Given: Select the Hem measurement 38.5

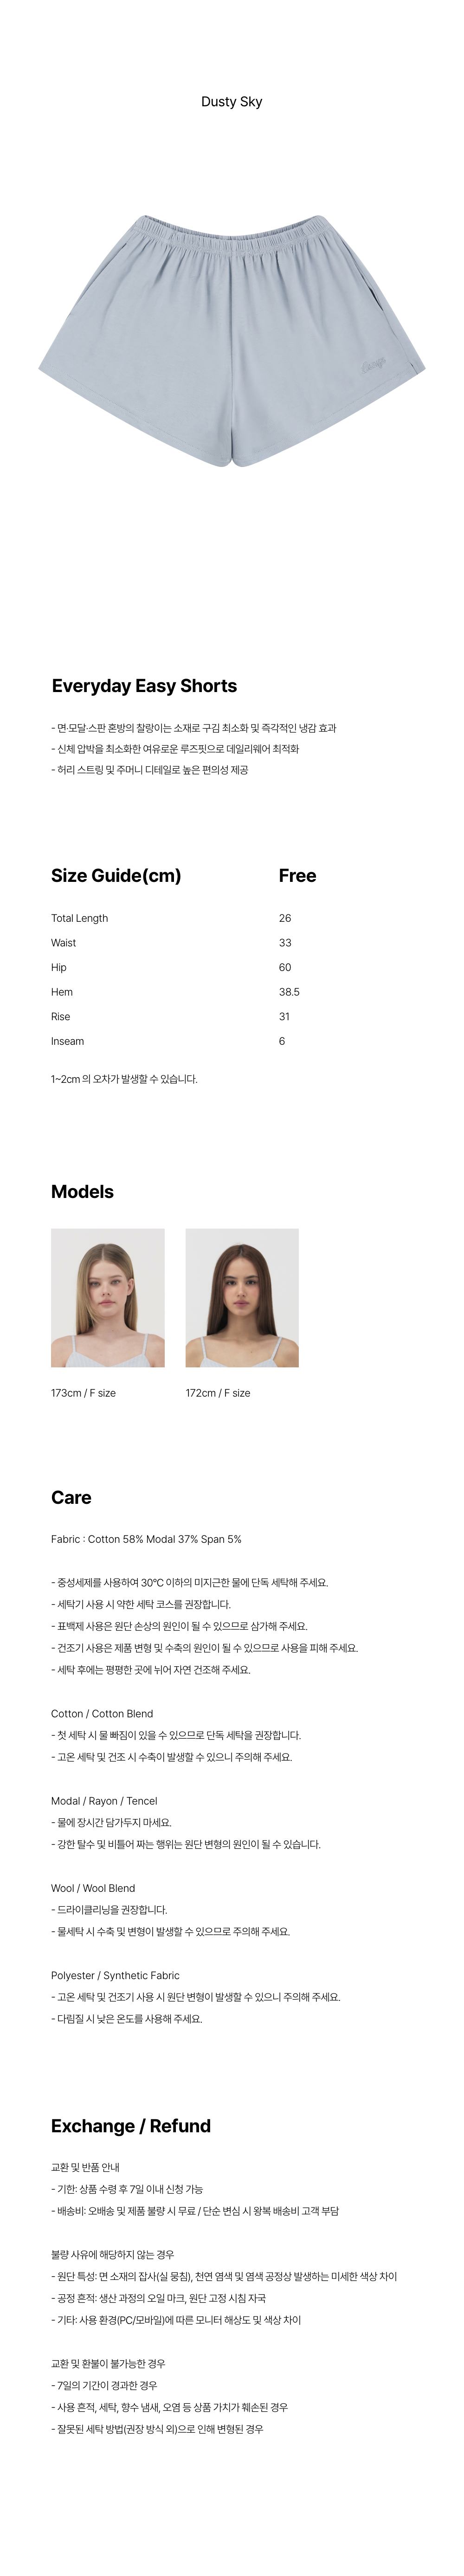Looking at the screenshot, I should [x=289, y=992].
